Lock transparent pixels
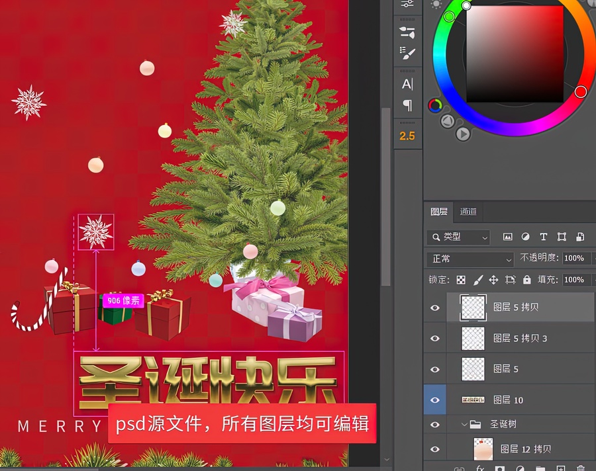This screenshot has height=471, width=596. pos(461,280)
